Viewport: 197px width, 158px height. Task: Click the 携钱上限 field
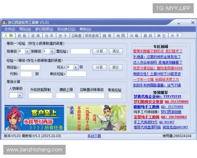point(65,96)
